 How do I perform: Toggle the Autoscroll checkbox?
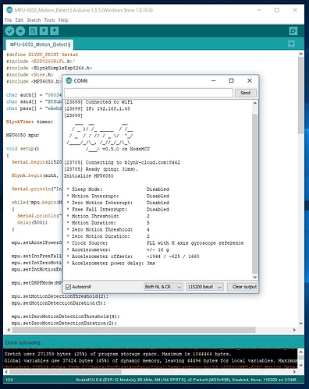pos(69,287)
